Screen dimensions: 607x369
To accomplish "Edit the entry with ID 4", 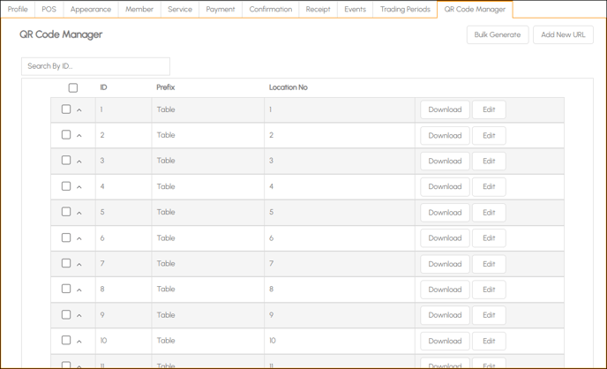I will [x=489, y=186].
